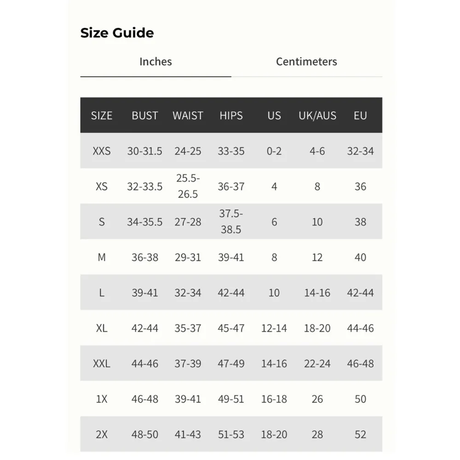Click the 37.5-38.5 hips cell
This screenshot has height=460, width=460.
[231, 222]
